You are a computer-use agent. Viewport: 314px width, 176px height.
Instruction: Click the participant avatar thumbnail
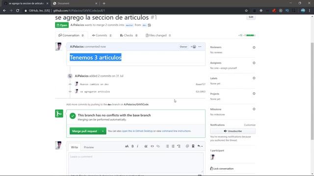click(212, 157)
